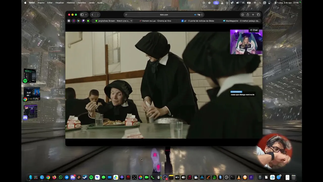Open Telegram from the Dock
The width and height of the screenshot is (323, 182).
click(67, 177)
